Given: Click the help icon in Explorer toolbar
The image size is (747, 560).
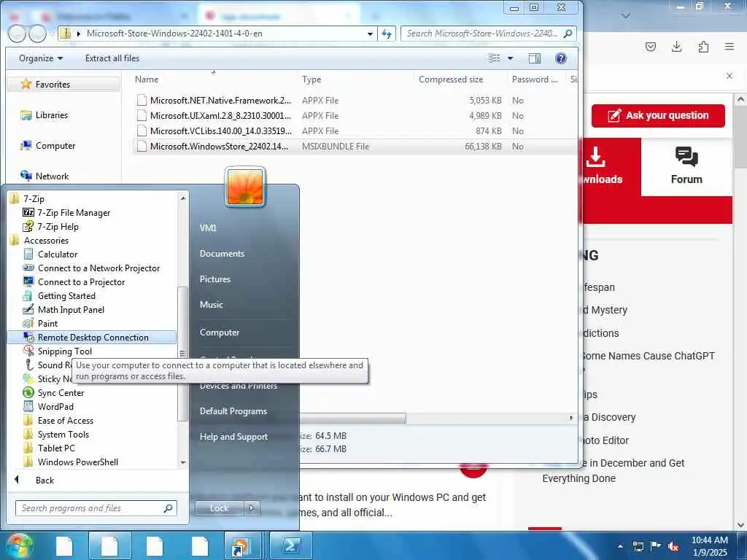Looking at the screenshot, I should pyautogui.click(x=561, y=58).
